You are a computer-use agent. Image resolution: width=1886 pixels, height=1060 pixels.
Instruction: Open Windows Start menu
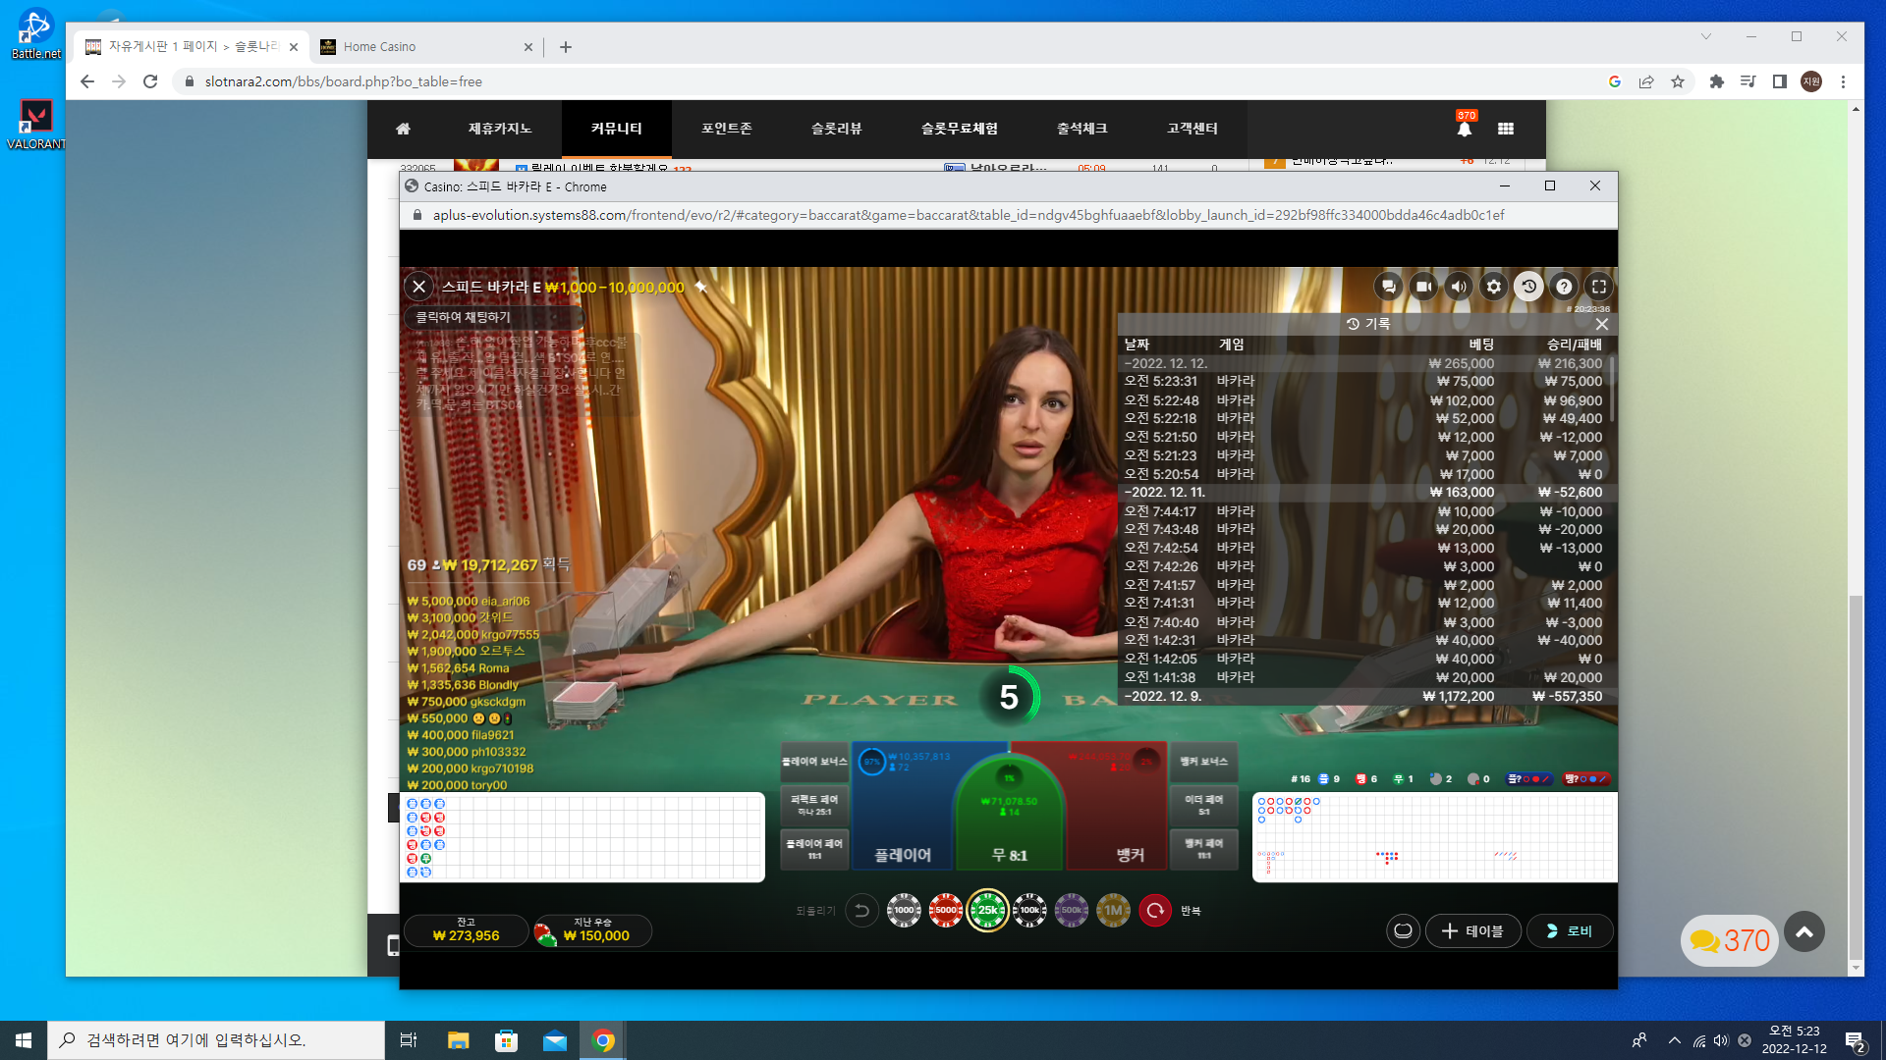(24, 1040)
